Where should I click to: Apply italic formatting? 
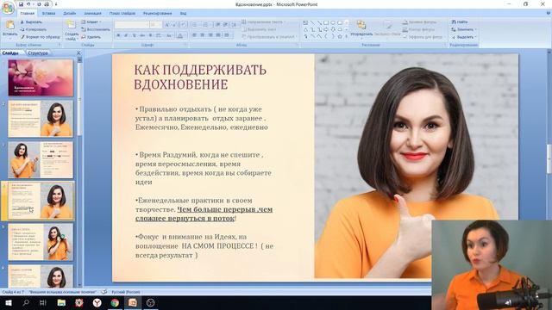click(126, 35)
